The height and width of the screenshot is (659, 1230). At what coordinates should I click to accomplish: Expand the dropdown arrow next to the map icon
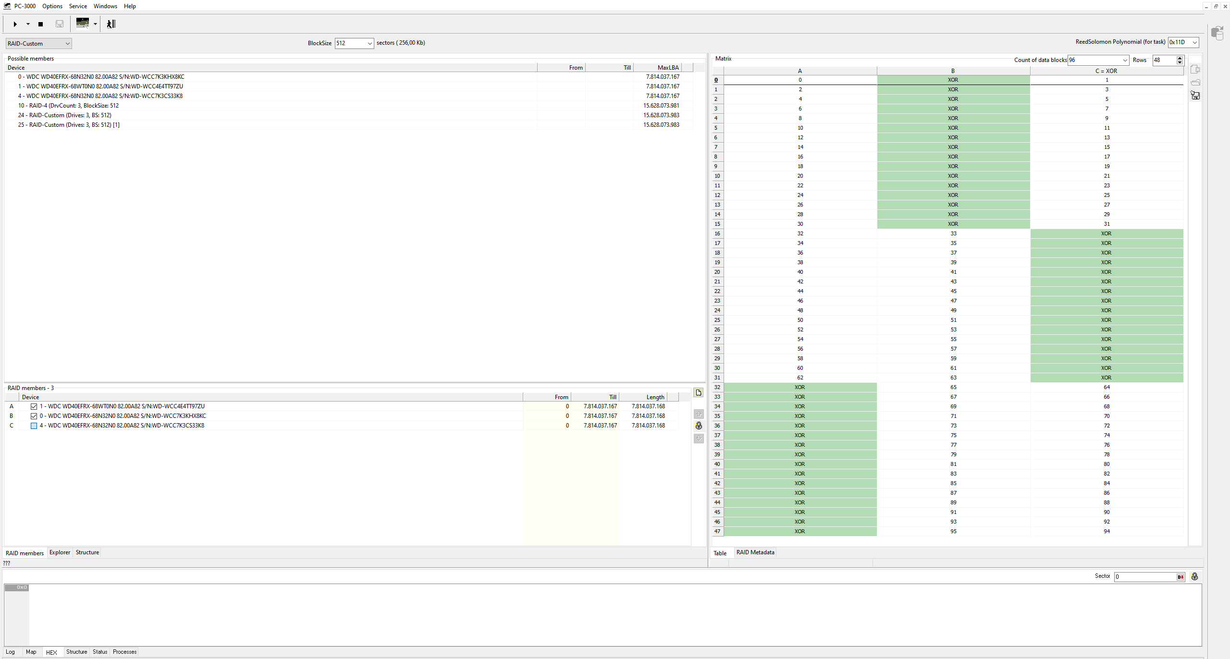[x=95, y=24]
